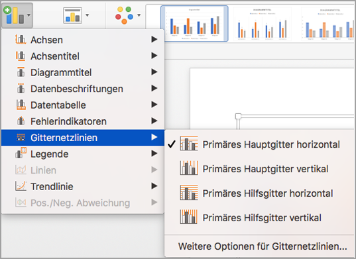The image size is (356, 259).
Task: Enable Primäres Hilfsgitter vertikal
Action: (259, 217)
